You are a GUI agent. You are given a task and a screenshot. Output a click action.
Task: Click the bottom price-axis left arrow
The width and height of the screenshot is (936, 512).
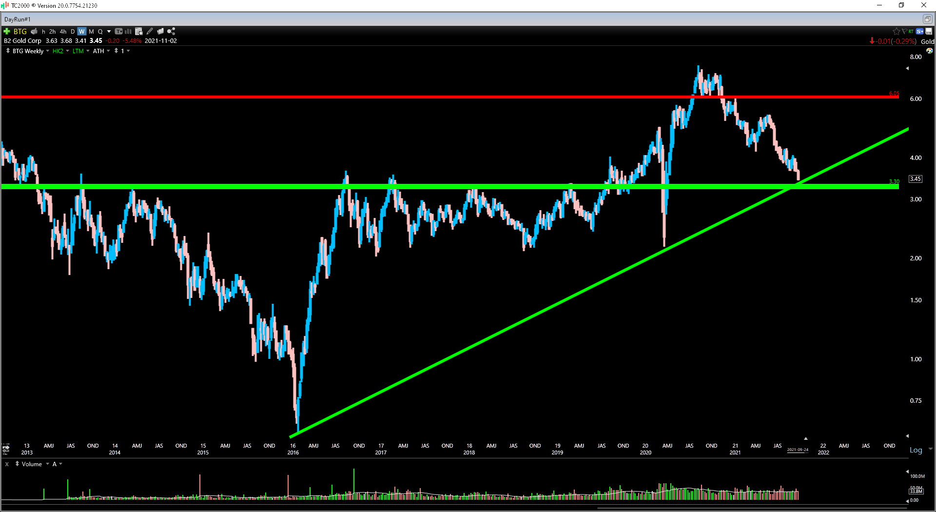pos(907,435)
